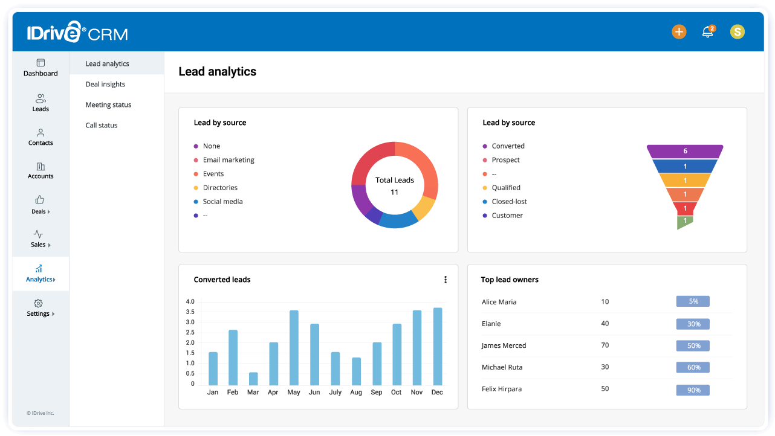Expand the Deals submenu arrow
Image resolution: width=775 pixels, height=436 pixels.
pos(49,212)
